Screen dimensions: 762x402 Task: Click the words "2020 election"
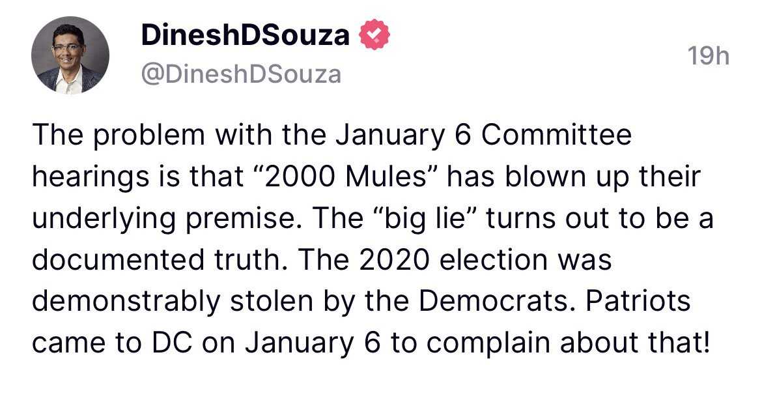(453, 259)
